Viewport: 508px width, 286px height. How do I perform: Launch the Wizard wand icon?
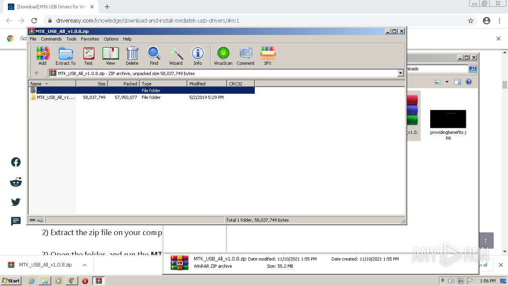[x=176, y=56]
